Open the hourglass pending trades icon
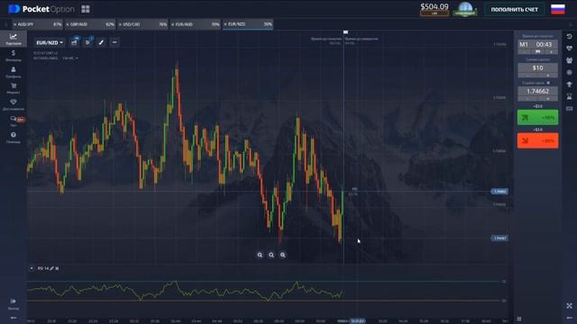This screenshot has width=577, height=324. pyautogui.click(x=569, y=96)
